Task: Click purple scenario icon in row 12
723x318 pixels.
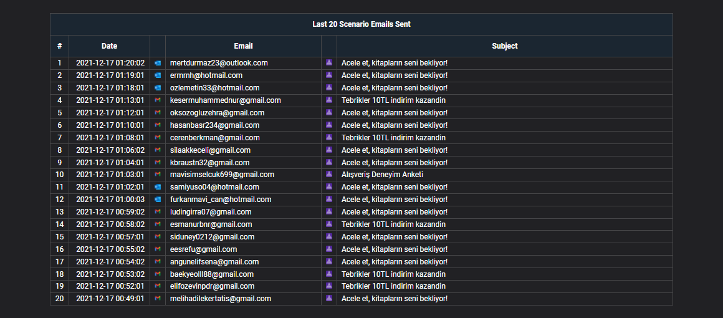Action: 328,199
